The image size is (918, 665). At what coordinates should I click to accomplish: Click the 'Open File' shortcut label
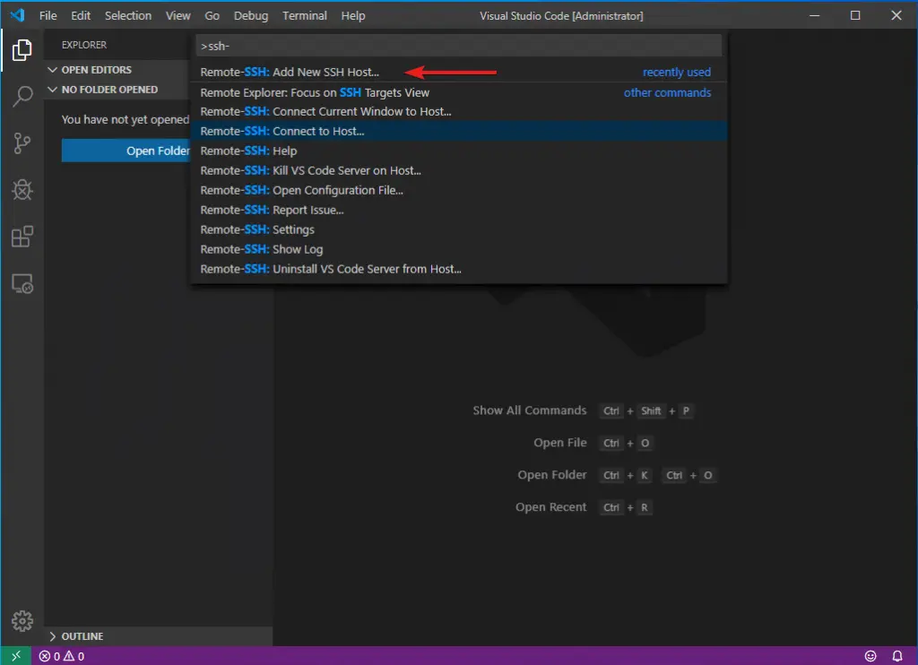coord(559,443)
